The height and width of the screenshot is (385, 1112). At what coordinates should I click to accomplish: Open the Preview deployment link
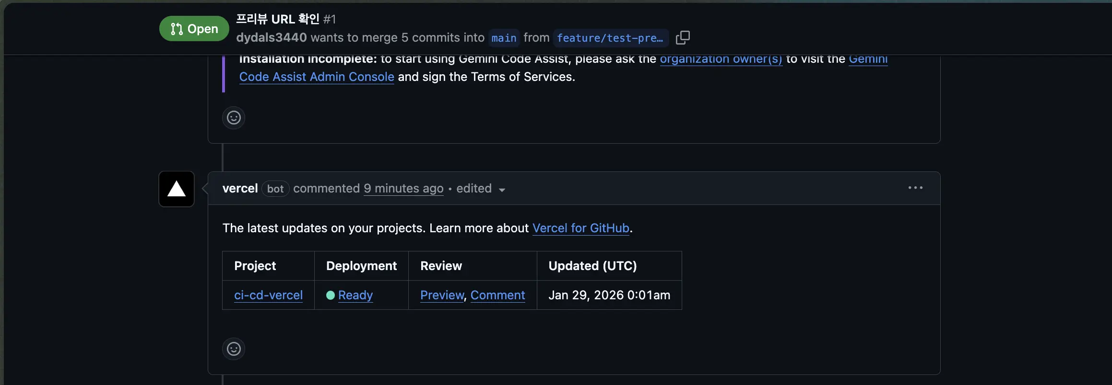[442, 295]
